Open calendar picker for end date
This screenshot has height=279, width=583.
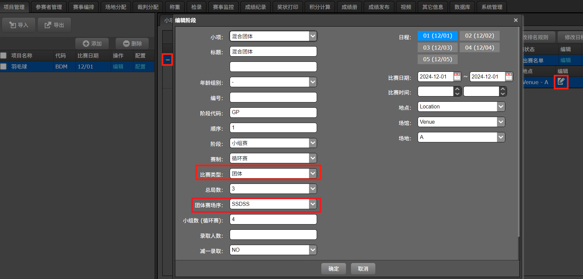509,77
